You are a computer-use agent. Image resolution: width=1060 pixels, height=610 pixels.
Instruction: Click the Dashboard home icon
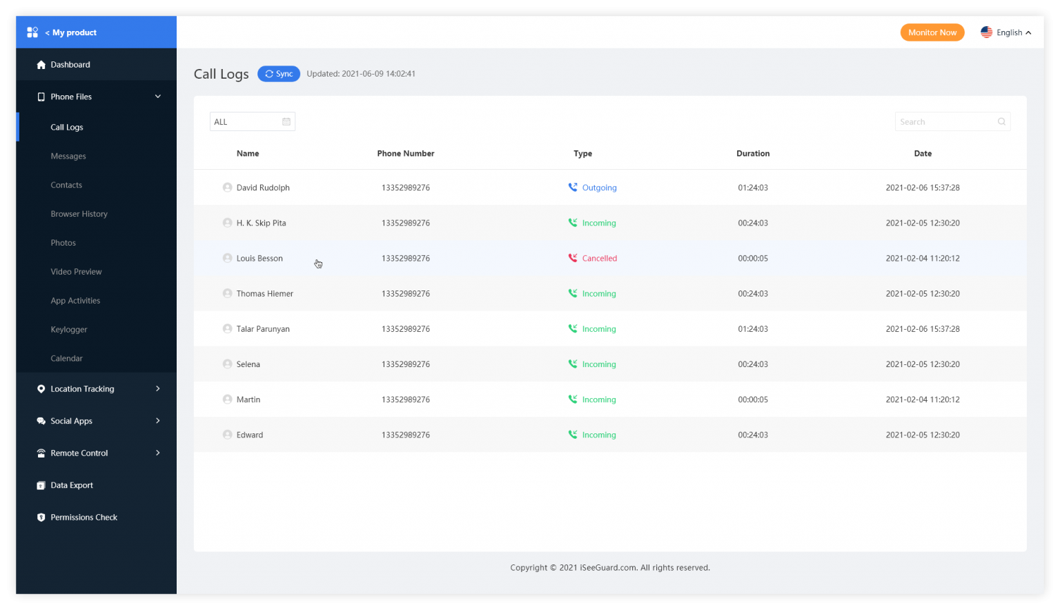(x=41, y=64)
